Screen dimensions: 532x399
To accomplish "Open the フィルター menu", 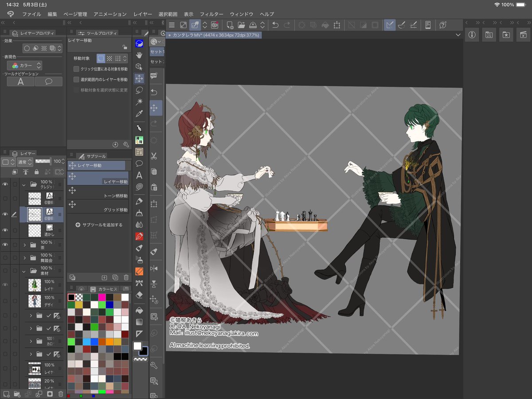I will click(211, 14).
